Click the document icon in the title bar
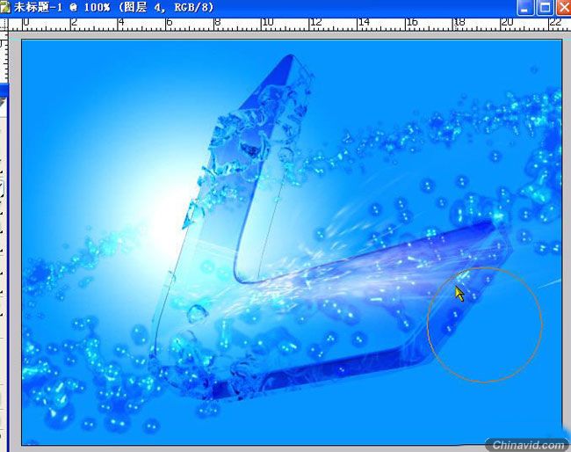Screen dimensions: 571x452 tap(5, 6)
